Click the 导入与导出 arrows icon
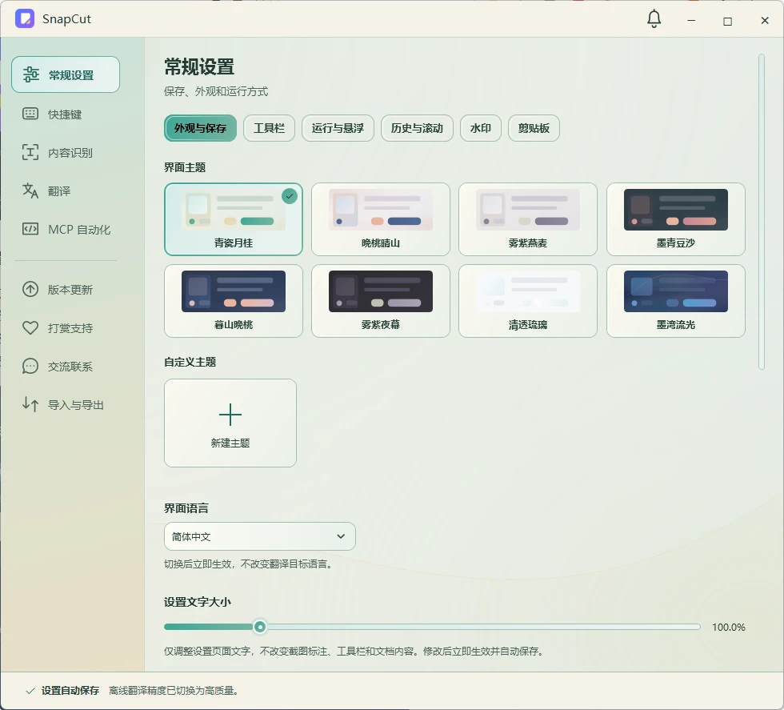 (30, 404)
